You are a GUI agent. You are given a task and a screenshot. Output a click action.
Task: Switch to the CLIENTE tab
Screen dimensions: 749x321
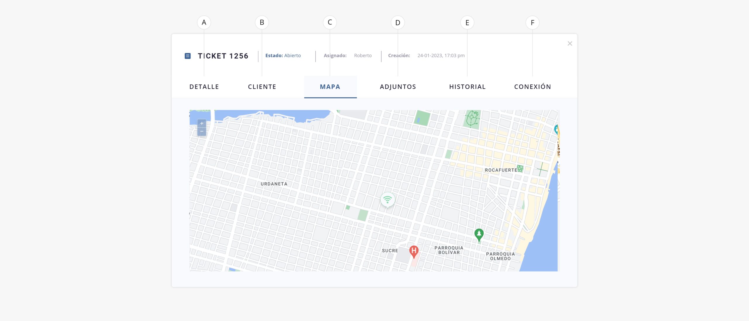click(x=262, y=87)
